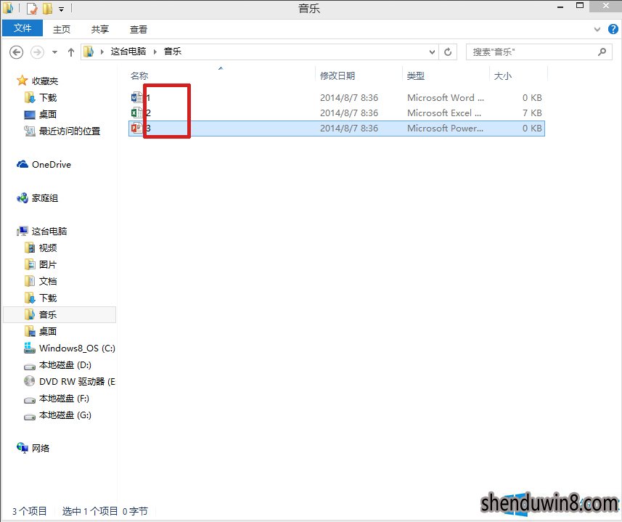Switch to the 查看 tab
This screenshot has height=522, width=622.
(139, 29)
